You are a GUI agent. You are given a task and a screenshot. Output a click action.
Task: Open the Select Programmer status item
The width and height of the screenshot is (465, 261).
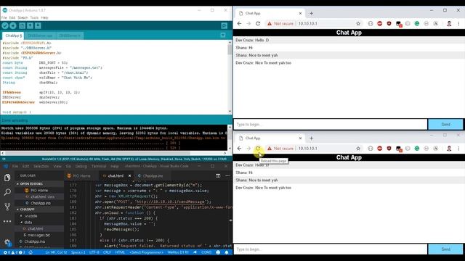coord(147,252)
